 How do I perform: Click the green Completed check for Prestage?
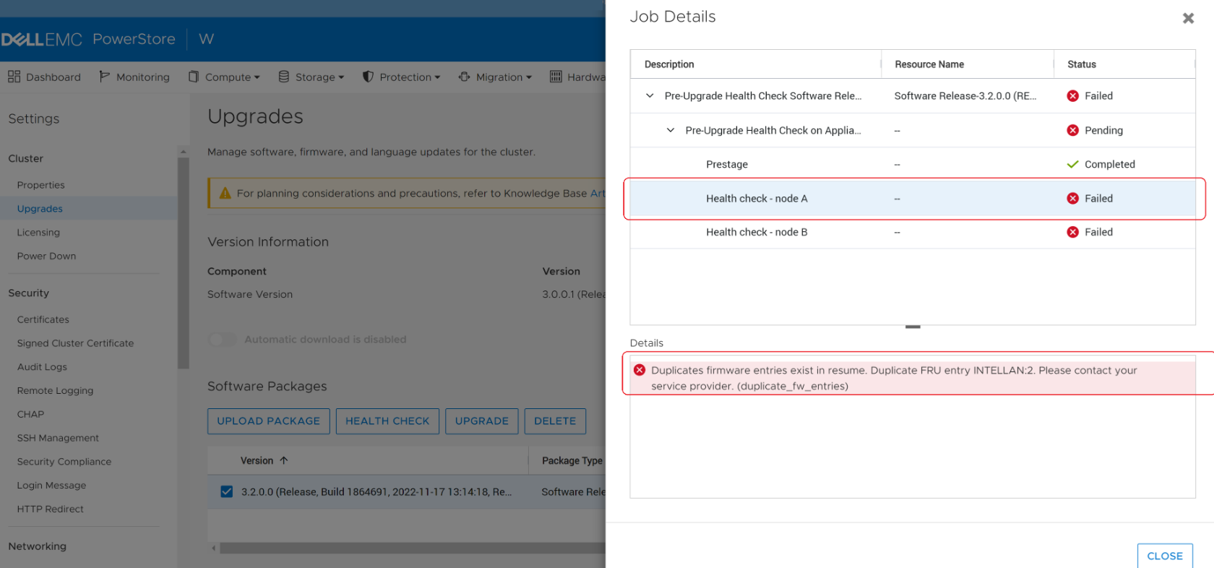(x=1072, y=164)
